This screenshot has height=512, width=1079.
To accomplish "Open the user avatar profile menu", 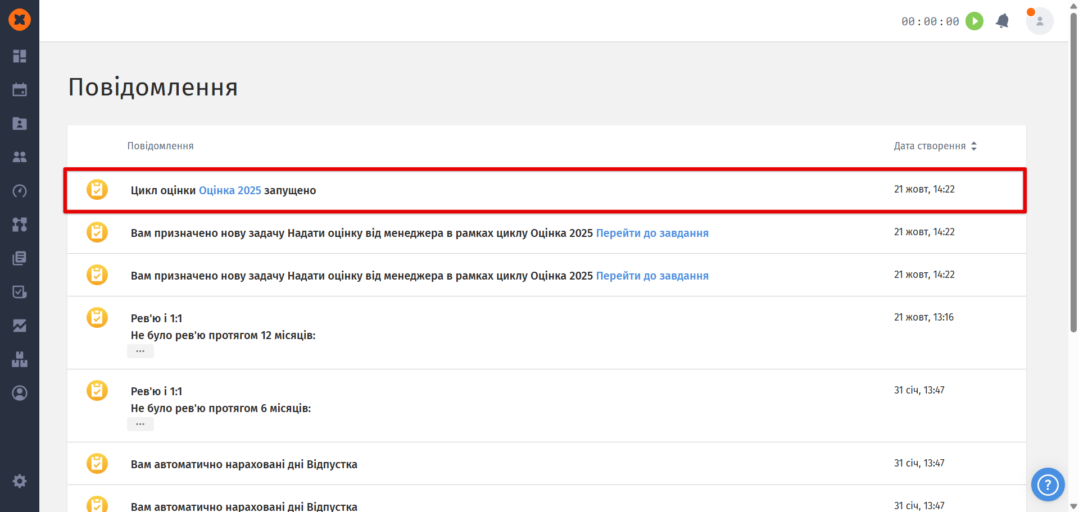I will click(1039, 21).
